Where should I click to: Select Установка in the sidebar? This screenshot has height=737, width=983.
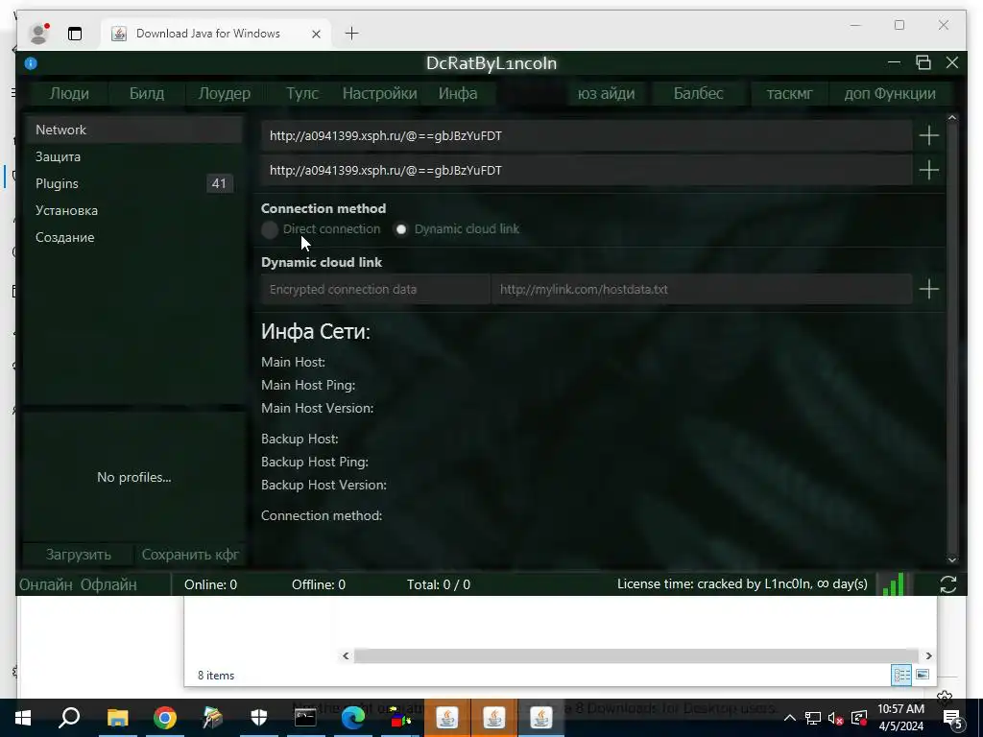coord(133,210)
